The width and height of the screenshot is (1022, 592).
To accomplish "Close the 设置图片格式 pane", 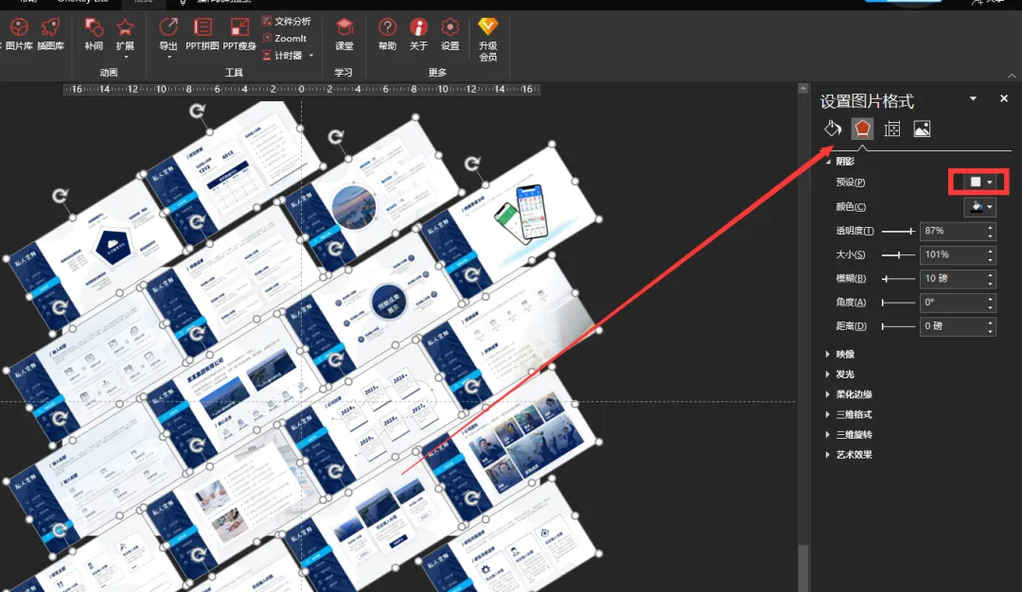I will pyautogui.click(x=1004, y=98).
